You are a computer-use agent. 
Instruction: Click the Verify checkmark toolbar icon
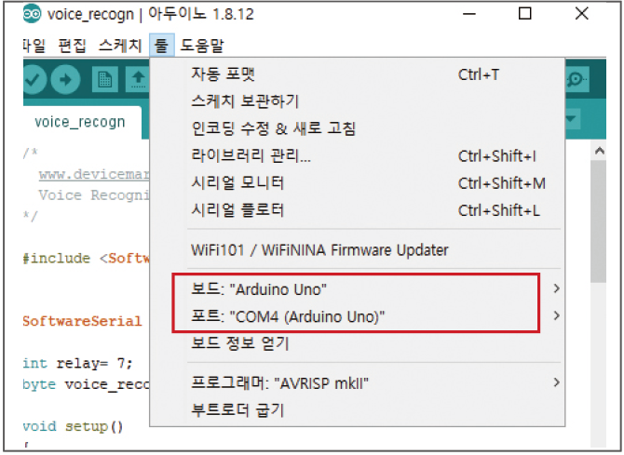tap(34, 79)
